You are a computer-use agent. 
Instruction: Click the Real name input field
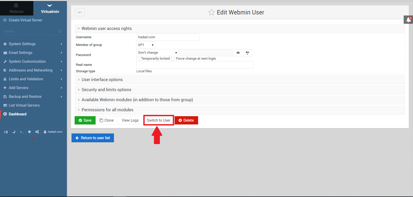click(195, 65)
